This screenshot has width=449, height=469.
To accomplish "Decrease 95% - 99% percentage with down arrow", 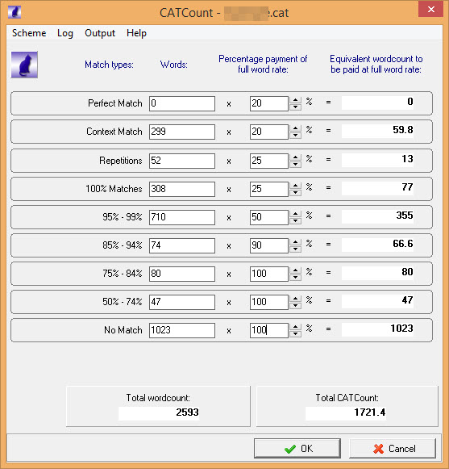I will click(295, 220).
